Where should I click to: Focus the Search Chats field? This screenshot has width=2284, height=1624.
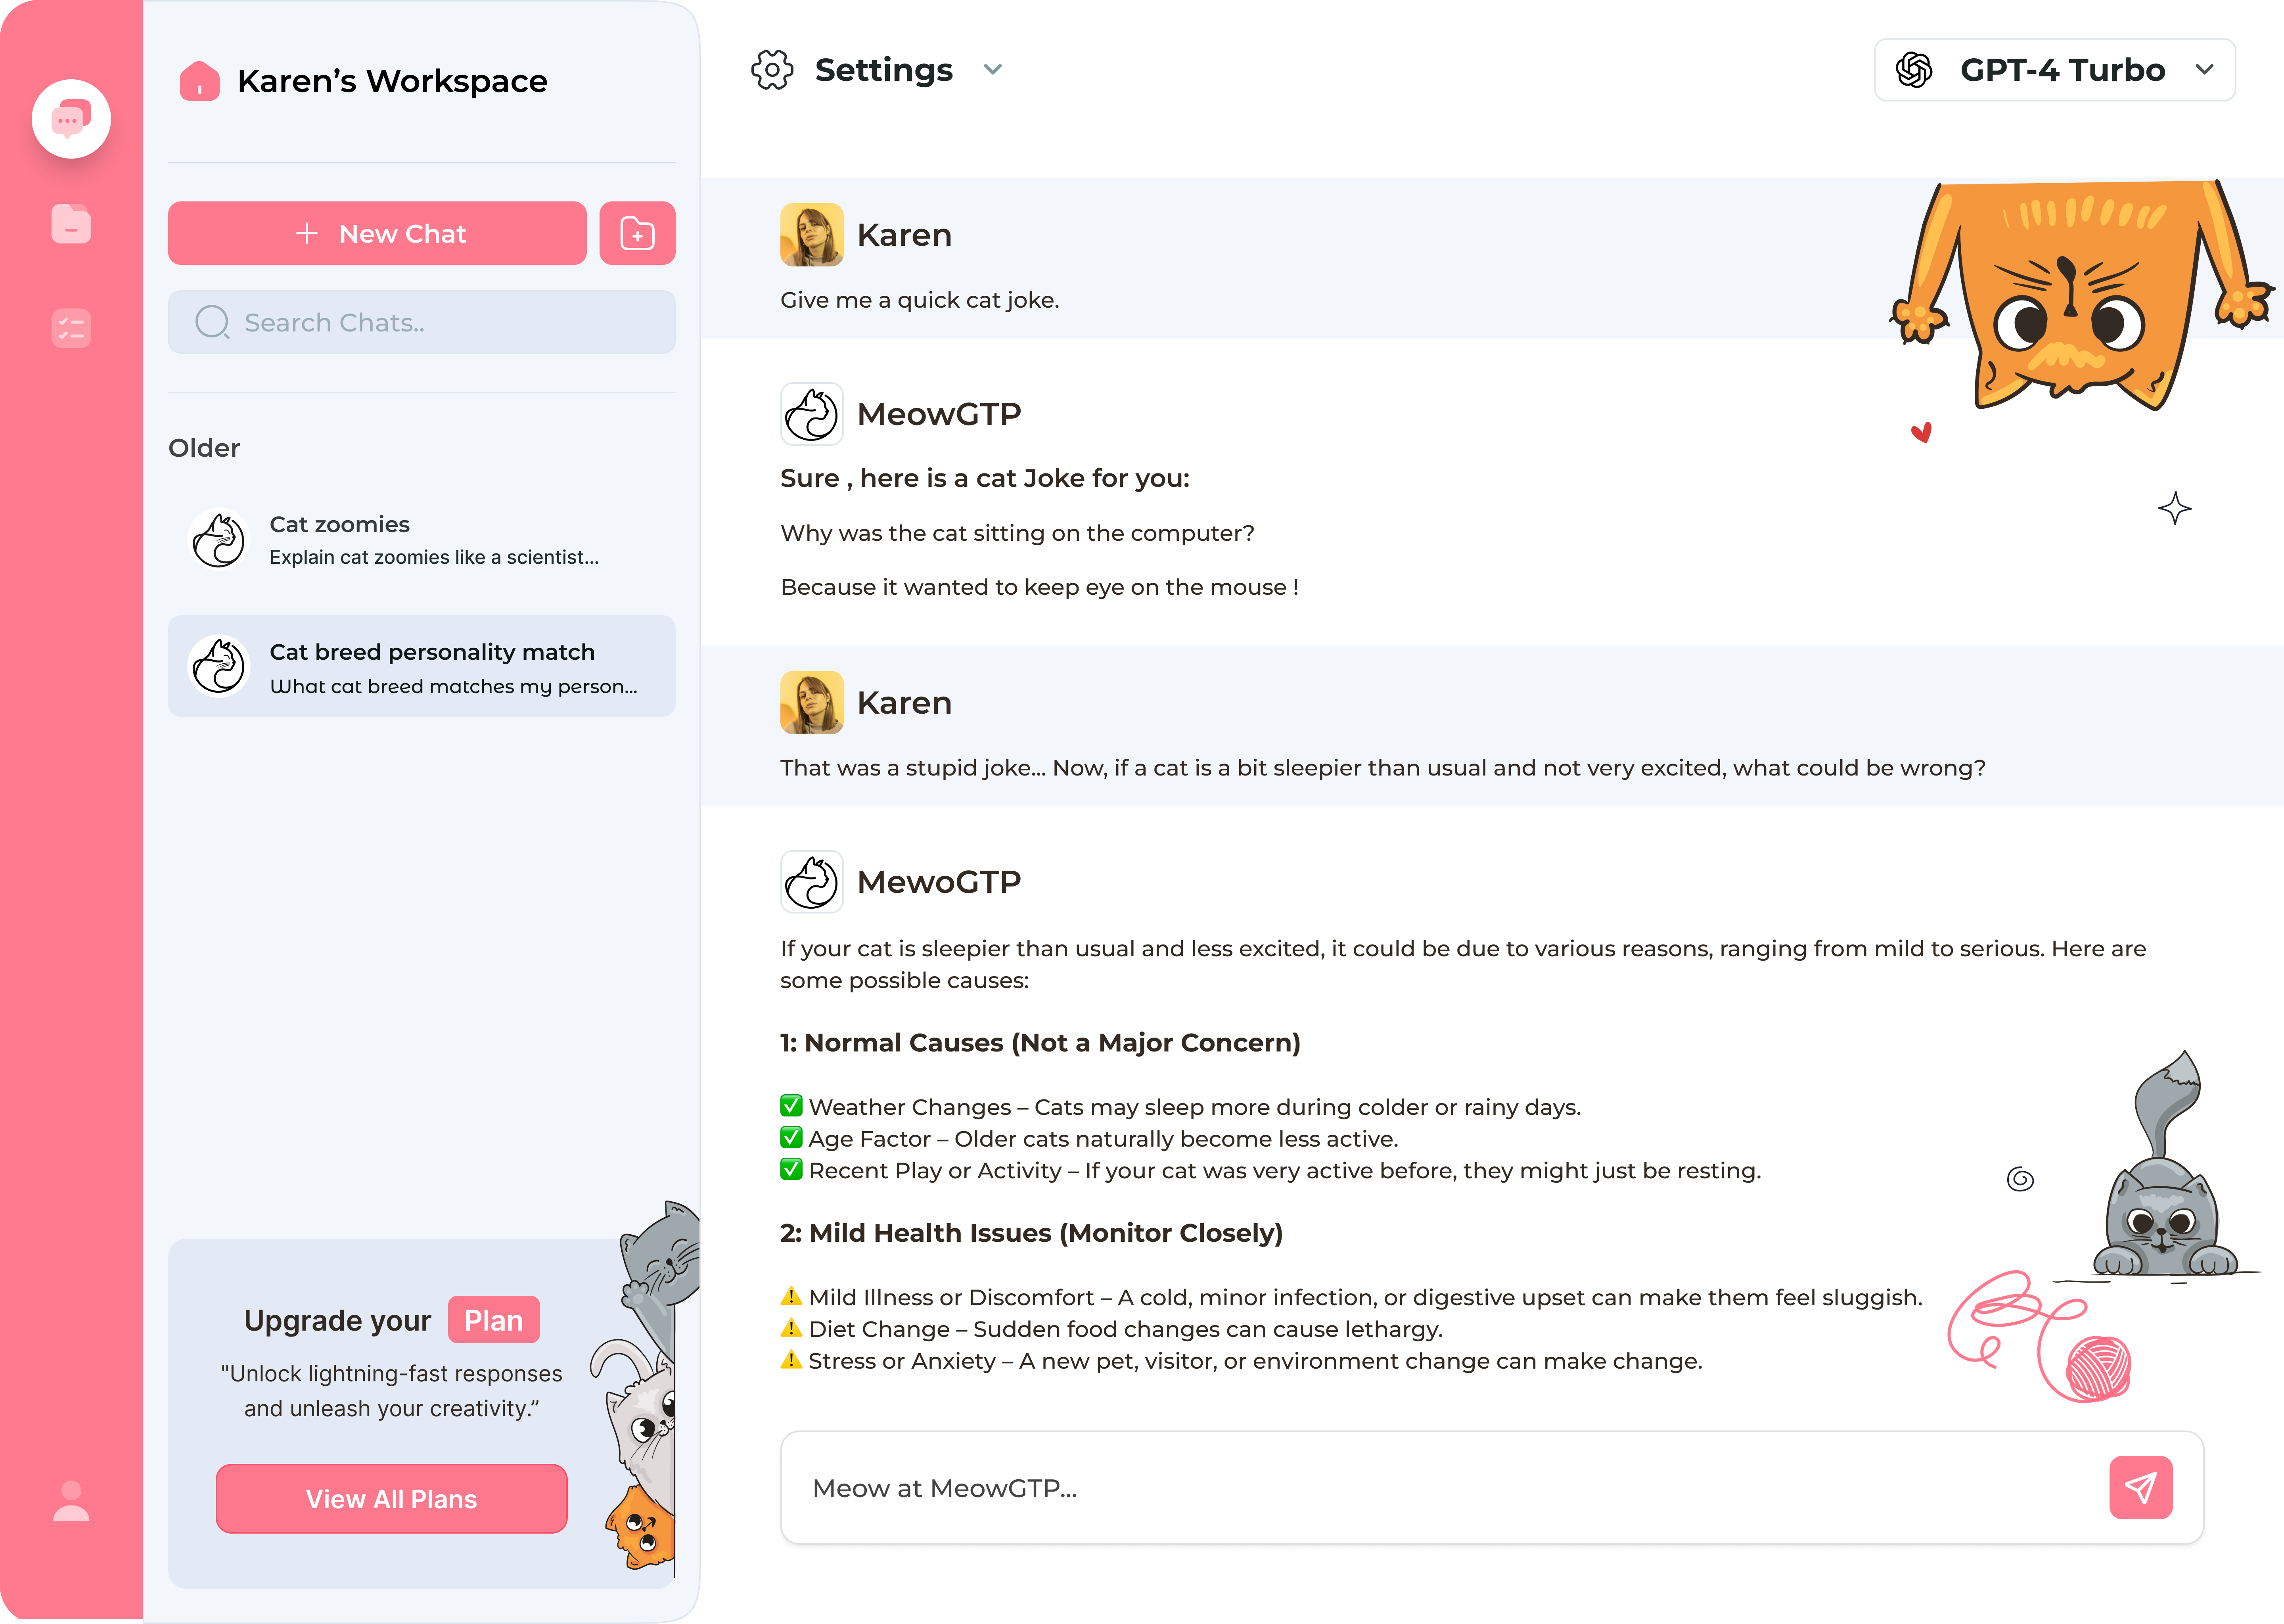[x=440, y=322]
